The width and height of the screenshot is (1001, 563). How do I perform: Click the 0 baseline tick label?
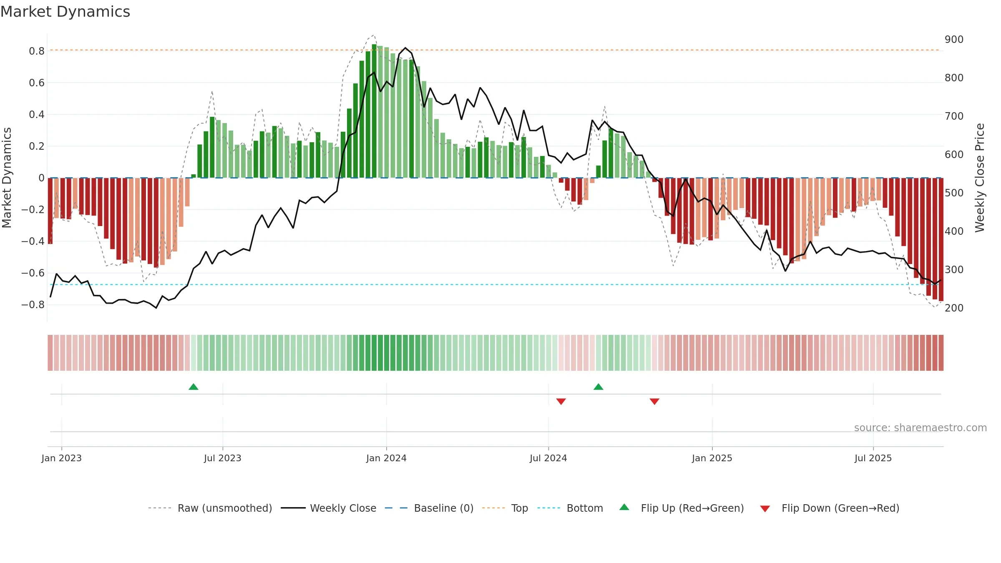tap(41, 178)
